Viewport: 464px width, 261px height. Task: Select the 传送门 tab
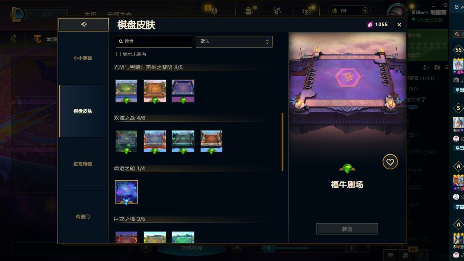click(83, 217)
